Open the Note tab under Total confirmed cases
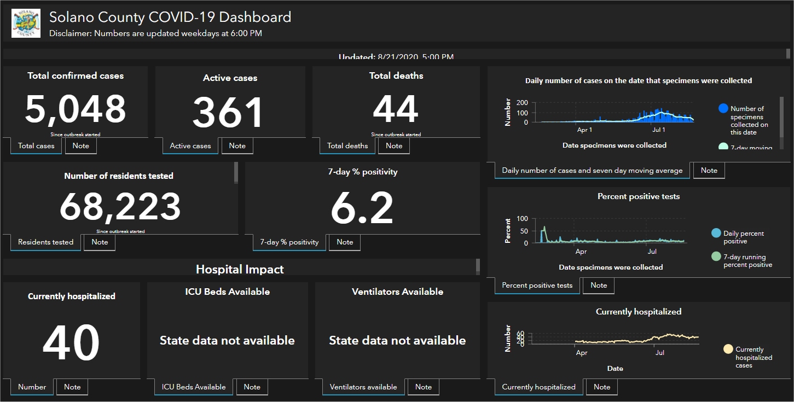The width and height of the screenshot is (794, 402). 80,145
